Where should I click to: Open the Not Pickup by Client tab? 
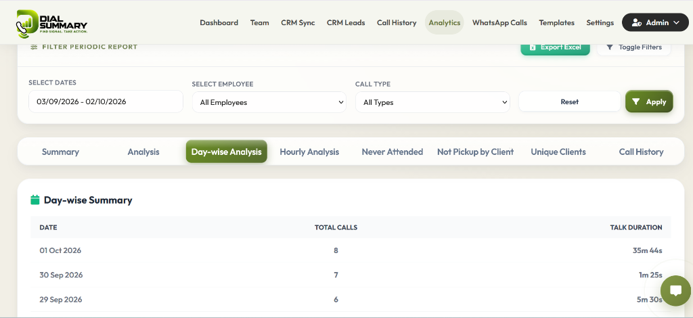[x=475, y=152]
